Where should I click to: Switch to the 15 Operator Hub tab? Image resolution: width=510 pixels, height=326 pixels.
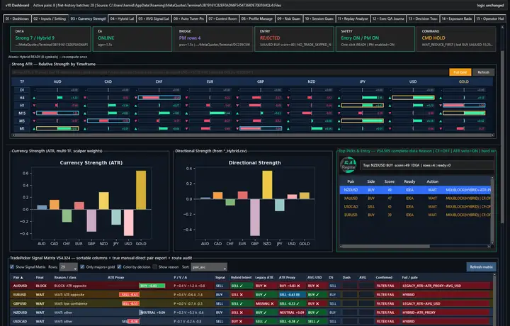pos(490,19)
